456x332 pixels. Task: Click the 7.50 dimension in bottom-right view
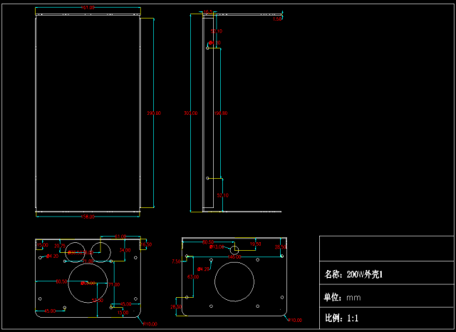[176, 261]
